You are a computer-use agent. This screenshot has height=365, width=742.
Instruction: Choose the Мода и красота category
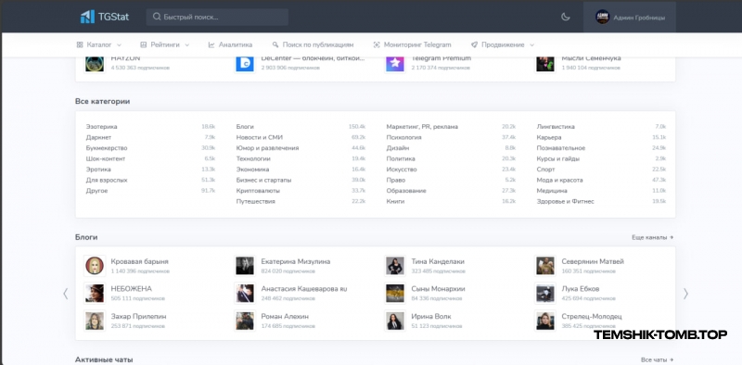click(x=560, y=180)
